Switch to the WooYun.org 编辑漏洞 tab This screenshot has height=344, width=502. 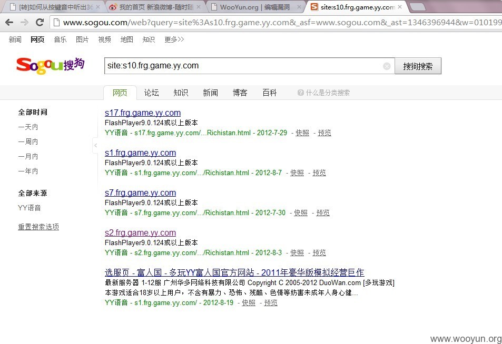[254, 7]
